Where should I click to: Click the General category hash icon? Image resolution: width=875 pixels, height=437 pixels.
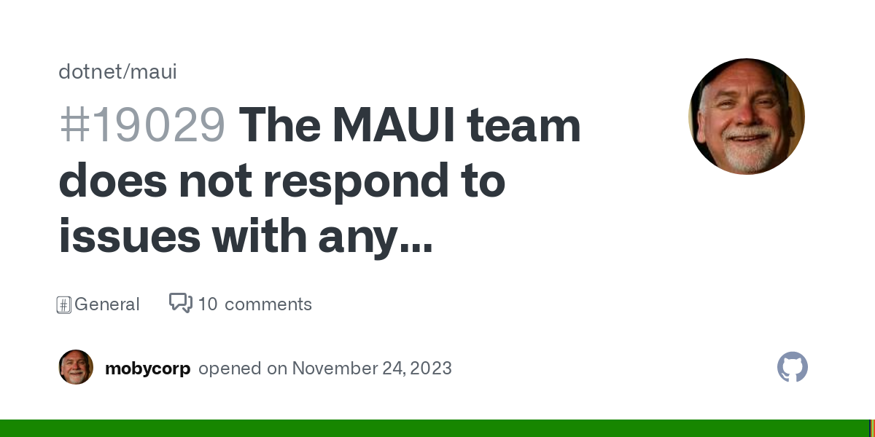[63, 304]
